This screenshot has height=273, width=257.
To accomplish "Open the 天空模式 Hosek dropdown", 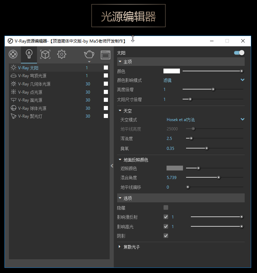I will 242,119.
